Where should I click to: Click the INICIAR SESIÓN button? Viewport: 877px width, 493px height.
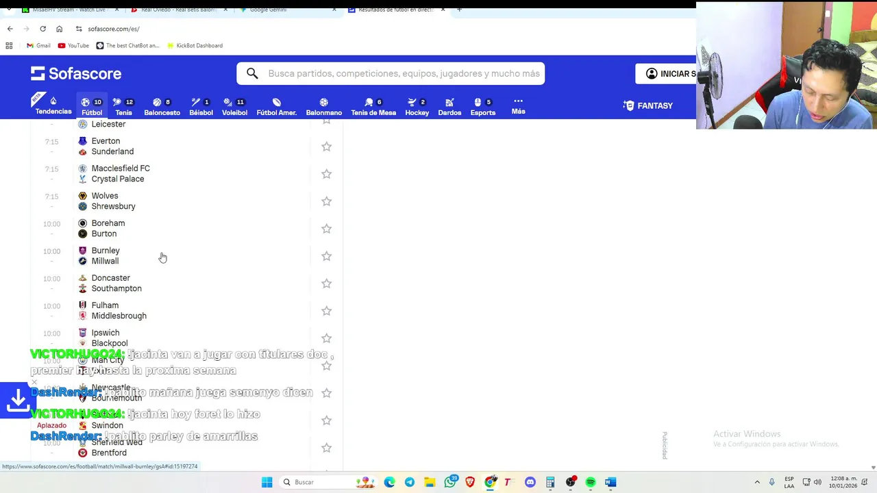(x=666, y=73)
